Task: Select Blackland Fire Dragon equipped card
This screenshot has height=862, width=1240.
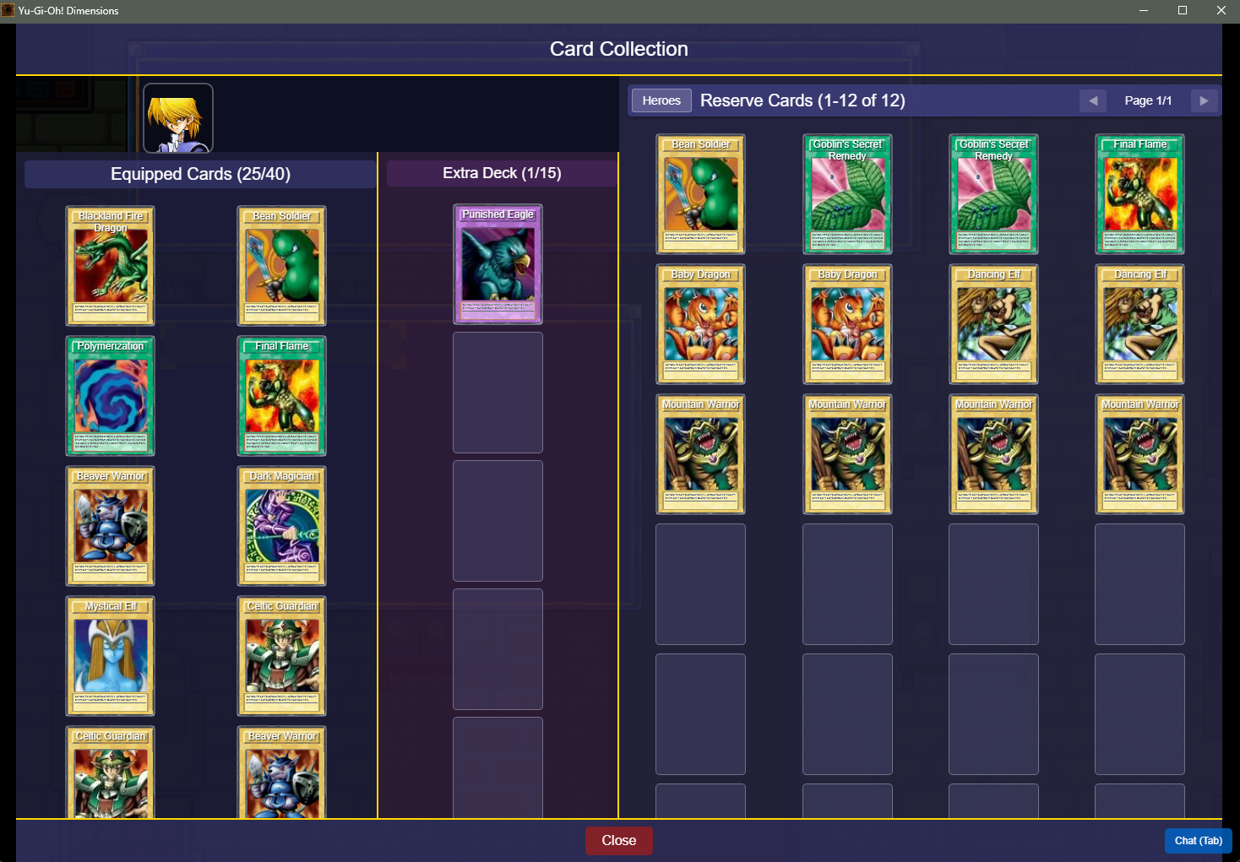Action: click(x=111, y=266)
